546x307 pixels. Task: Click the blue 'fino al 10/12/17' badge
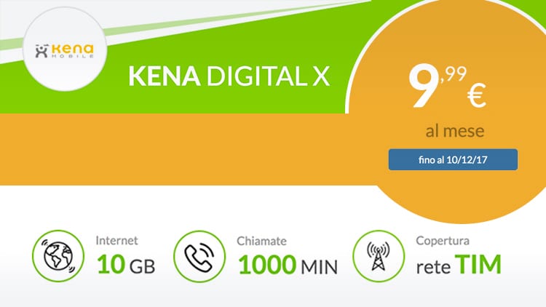click(453, 160)
